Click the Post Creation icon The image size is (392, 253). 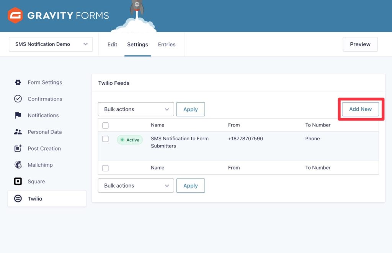point(18,149)
